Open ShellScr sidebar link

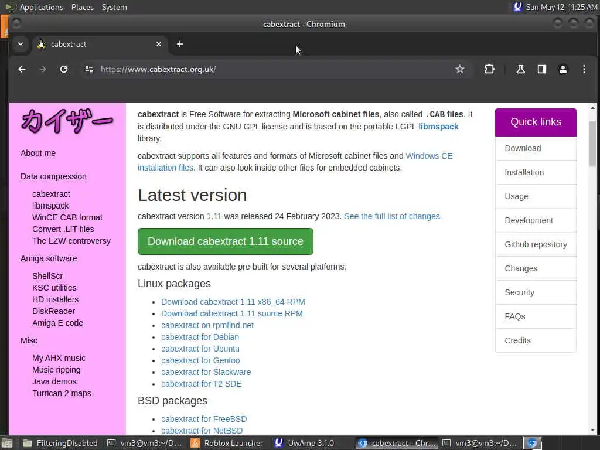click(47, 276)
